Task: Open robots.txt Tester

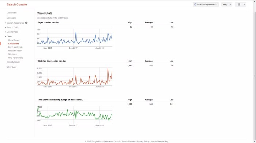Action: [x=15, y=51]
